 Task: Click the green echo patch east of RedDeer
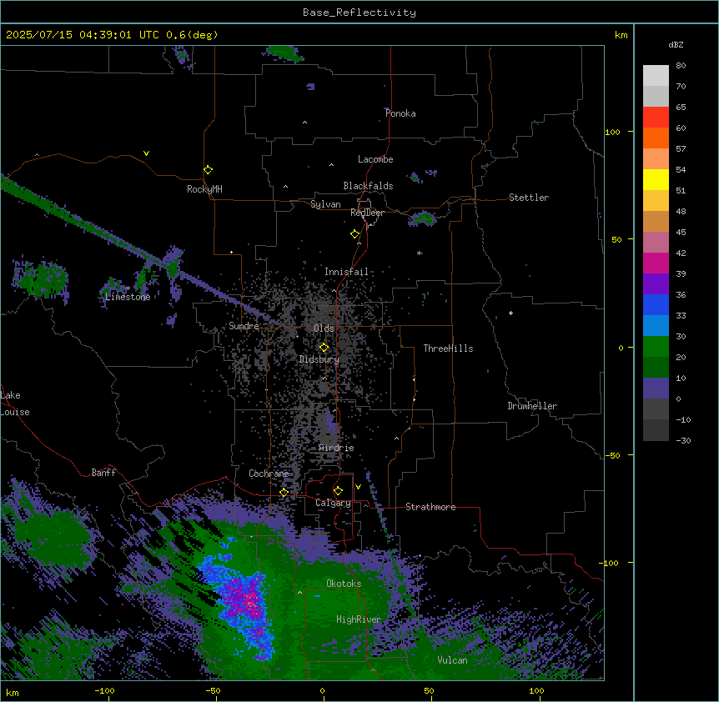click(x=422, y=218)
